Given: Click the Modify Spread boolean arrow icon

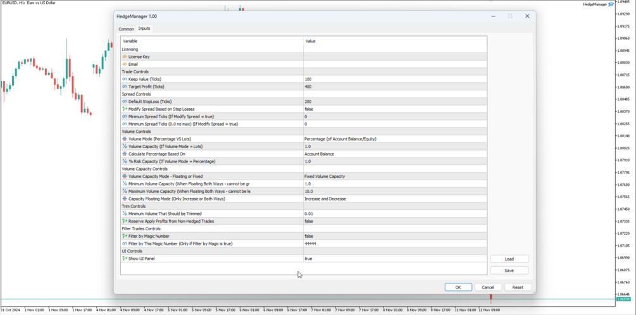Looking at the screenshot, I should click(x=125, y=109).
